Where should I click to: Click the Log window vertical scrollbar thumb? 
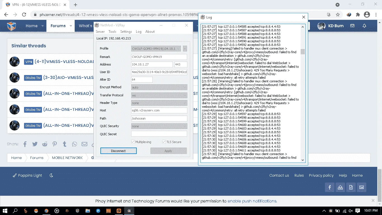(x=303, y=52)
